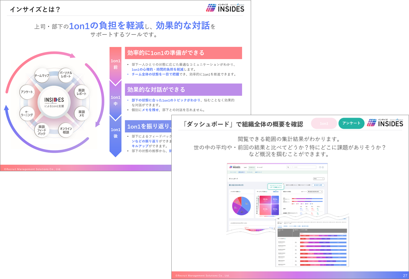Click the copyright footer on the ダッシュボード slide
Screen dimensions: 409x279
202,275
